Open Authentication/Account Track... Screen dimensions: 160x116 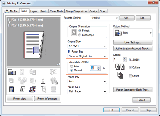click(x=133, y=48)
